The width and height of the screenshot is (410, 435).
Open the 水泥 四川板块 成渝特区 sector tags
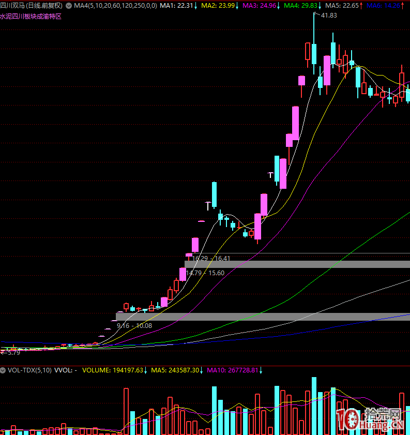(31, 17)
